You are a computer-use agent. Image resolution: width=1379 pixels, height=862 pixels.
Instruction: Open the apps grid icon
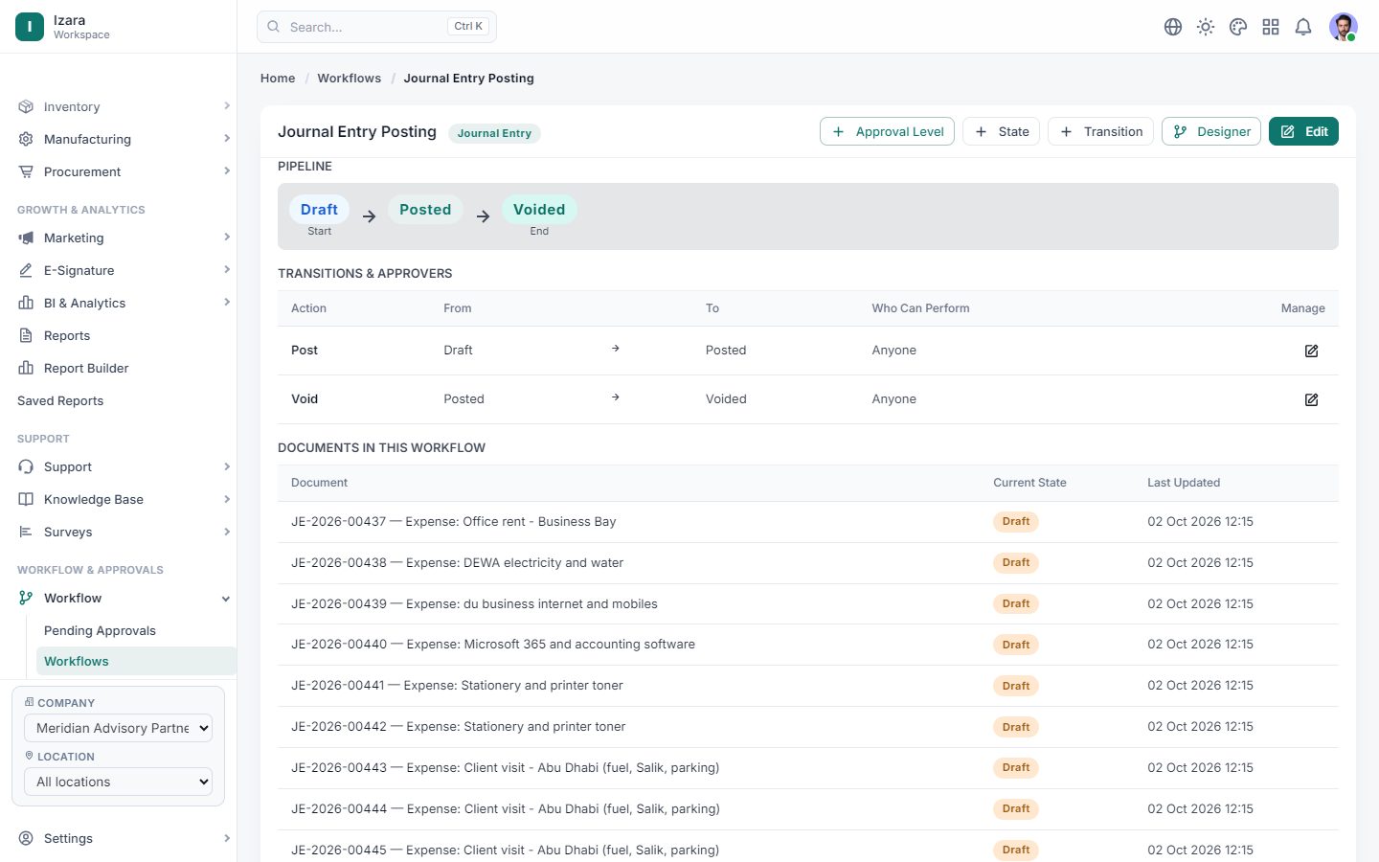pyautogui.click(x=1271, y=27)
